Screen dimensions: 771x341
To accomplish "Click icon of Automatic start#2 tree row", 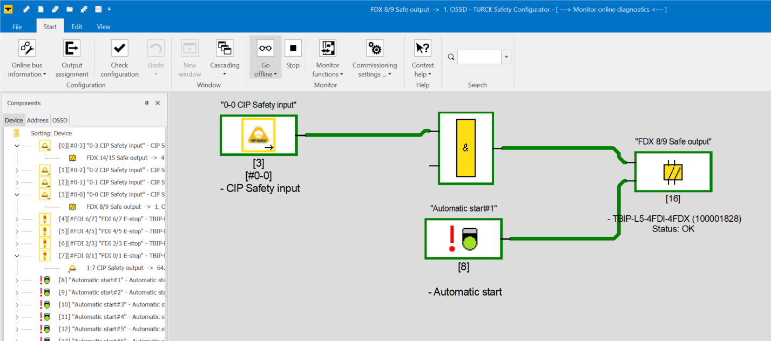I will tap(45, 292).
